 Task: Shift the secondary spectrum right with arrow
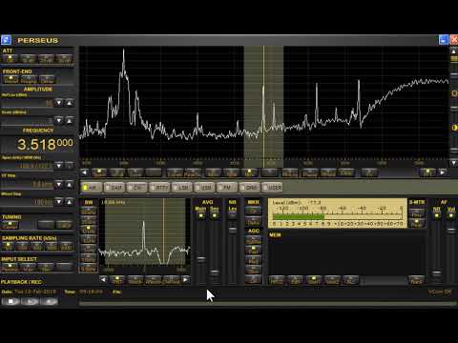pyautogui.click(x=186, y=280)
